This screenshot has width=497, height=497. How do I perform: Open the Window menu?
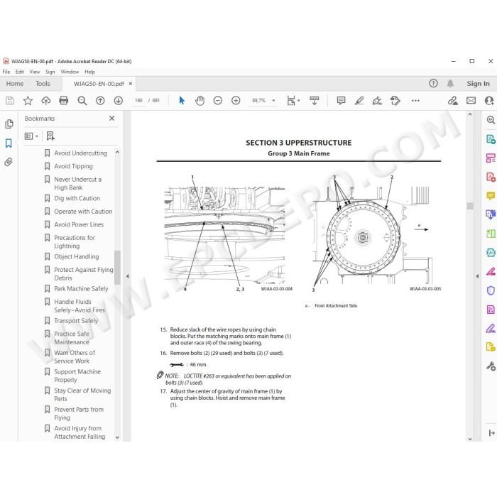[x=70, y=72]
